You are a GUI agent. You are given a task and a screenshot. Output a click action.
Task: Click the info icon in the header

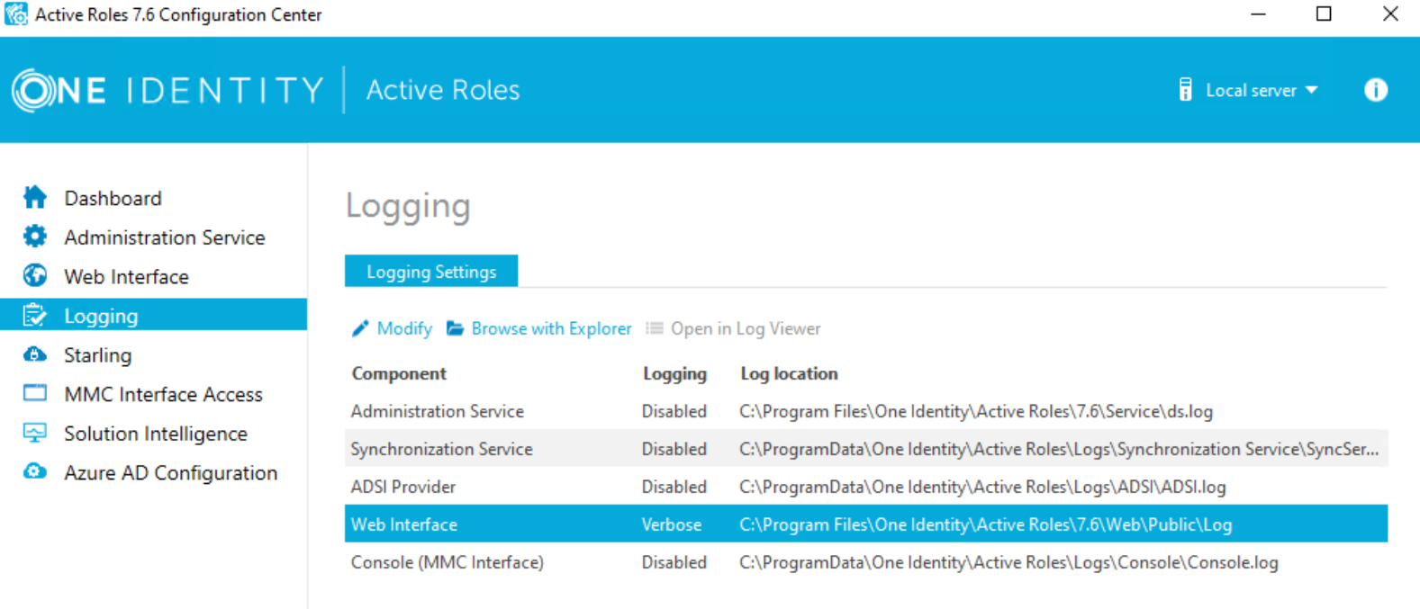click(1376, 90)
